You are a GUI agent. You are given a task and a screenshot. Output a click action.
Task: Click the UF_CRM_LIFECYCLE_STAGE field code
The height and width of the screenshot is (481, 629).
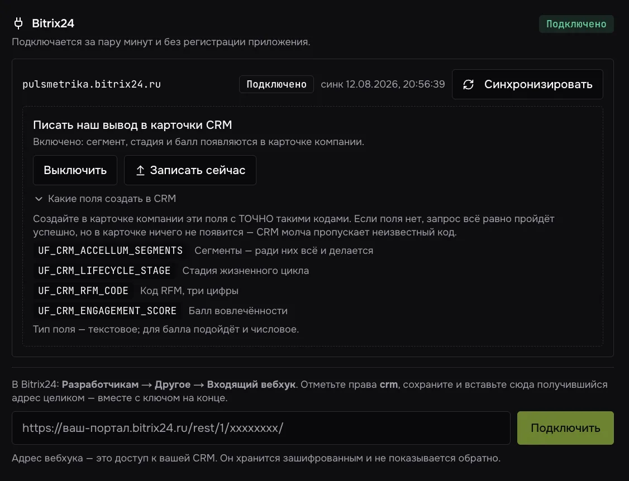point(104,271)
